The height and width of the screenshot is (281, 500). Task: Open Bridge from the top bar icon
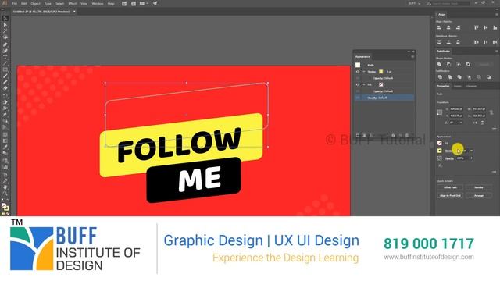pos(124,3)
